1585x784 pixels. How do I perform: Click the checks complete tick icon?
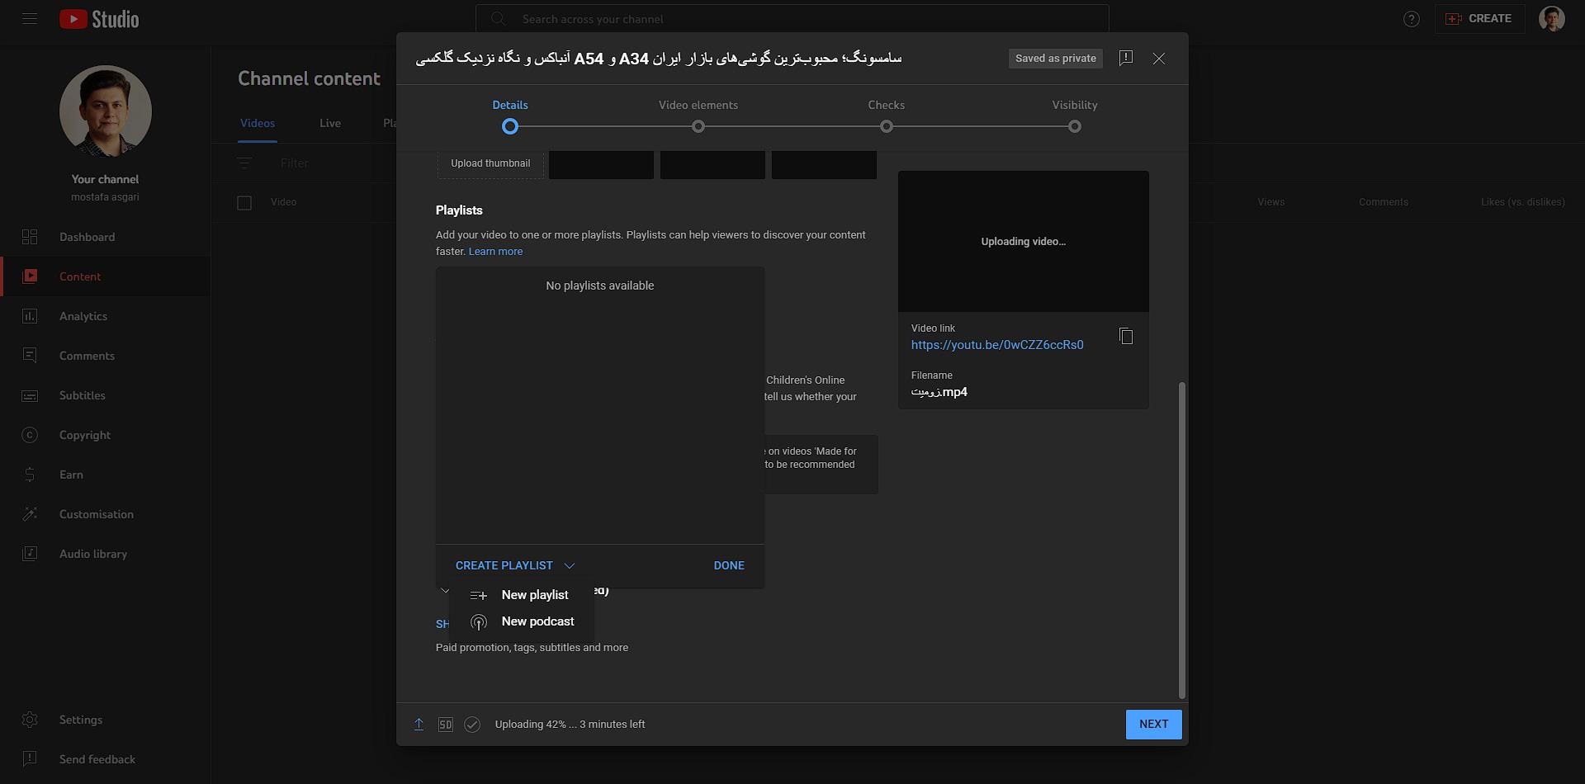click(472, 725)
